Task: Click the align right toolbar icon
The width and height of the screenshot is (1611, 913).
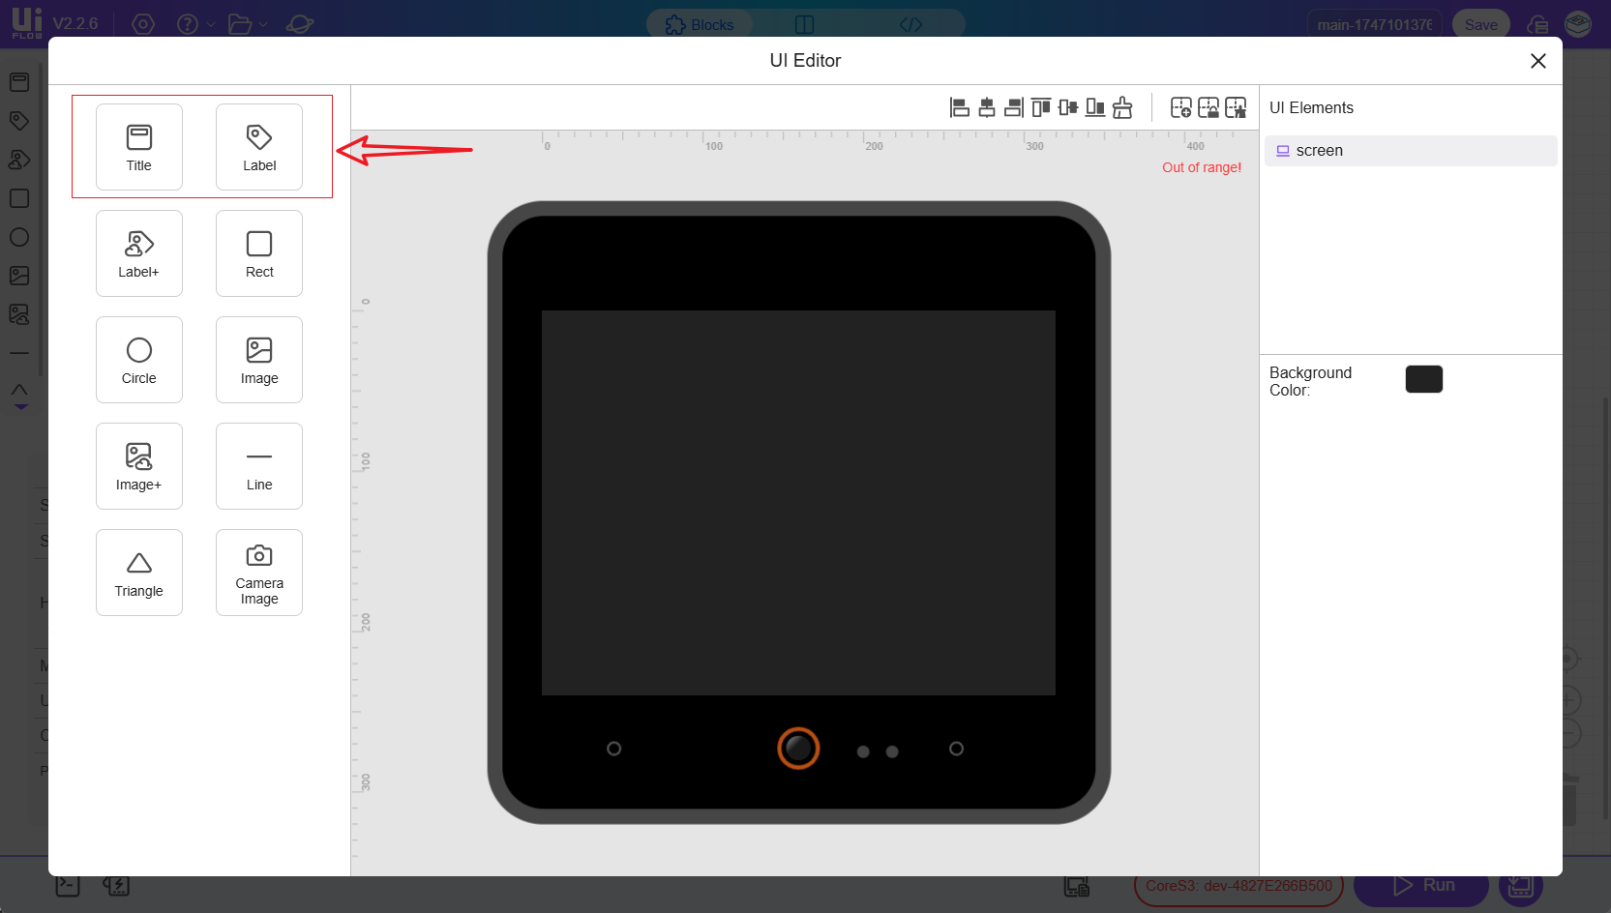Action: point(1013,107)
